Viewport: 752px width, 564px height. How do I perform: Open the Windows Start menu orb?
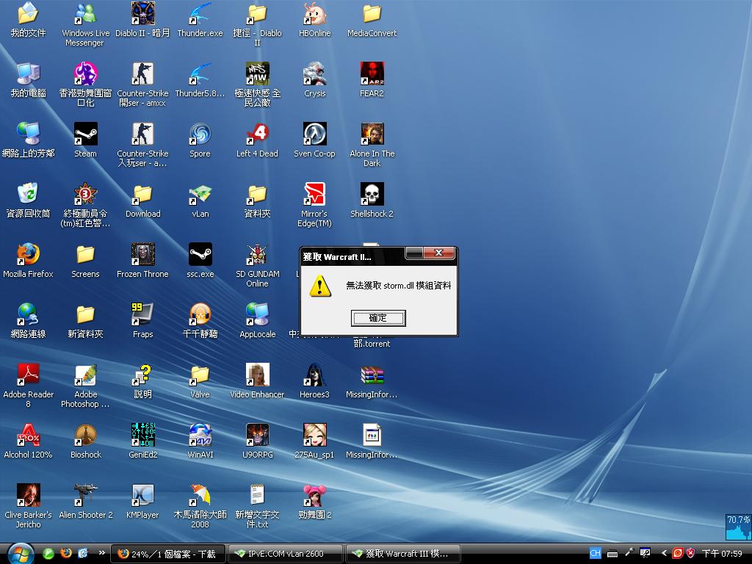coord(19,553)
